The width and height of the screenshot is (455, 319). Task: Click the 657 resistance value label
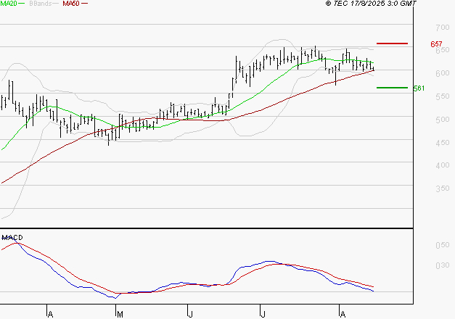tap(437, 45)
